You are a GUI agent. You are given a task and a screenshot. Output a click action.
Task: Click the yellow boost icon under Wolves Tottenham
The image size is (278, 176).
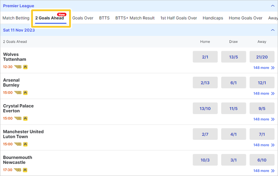tap(25, 67)
